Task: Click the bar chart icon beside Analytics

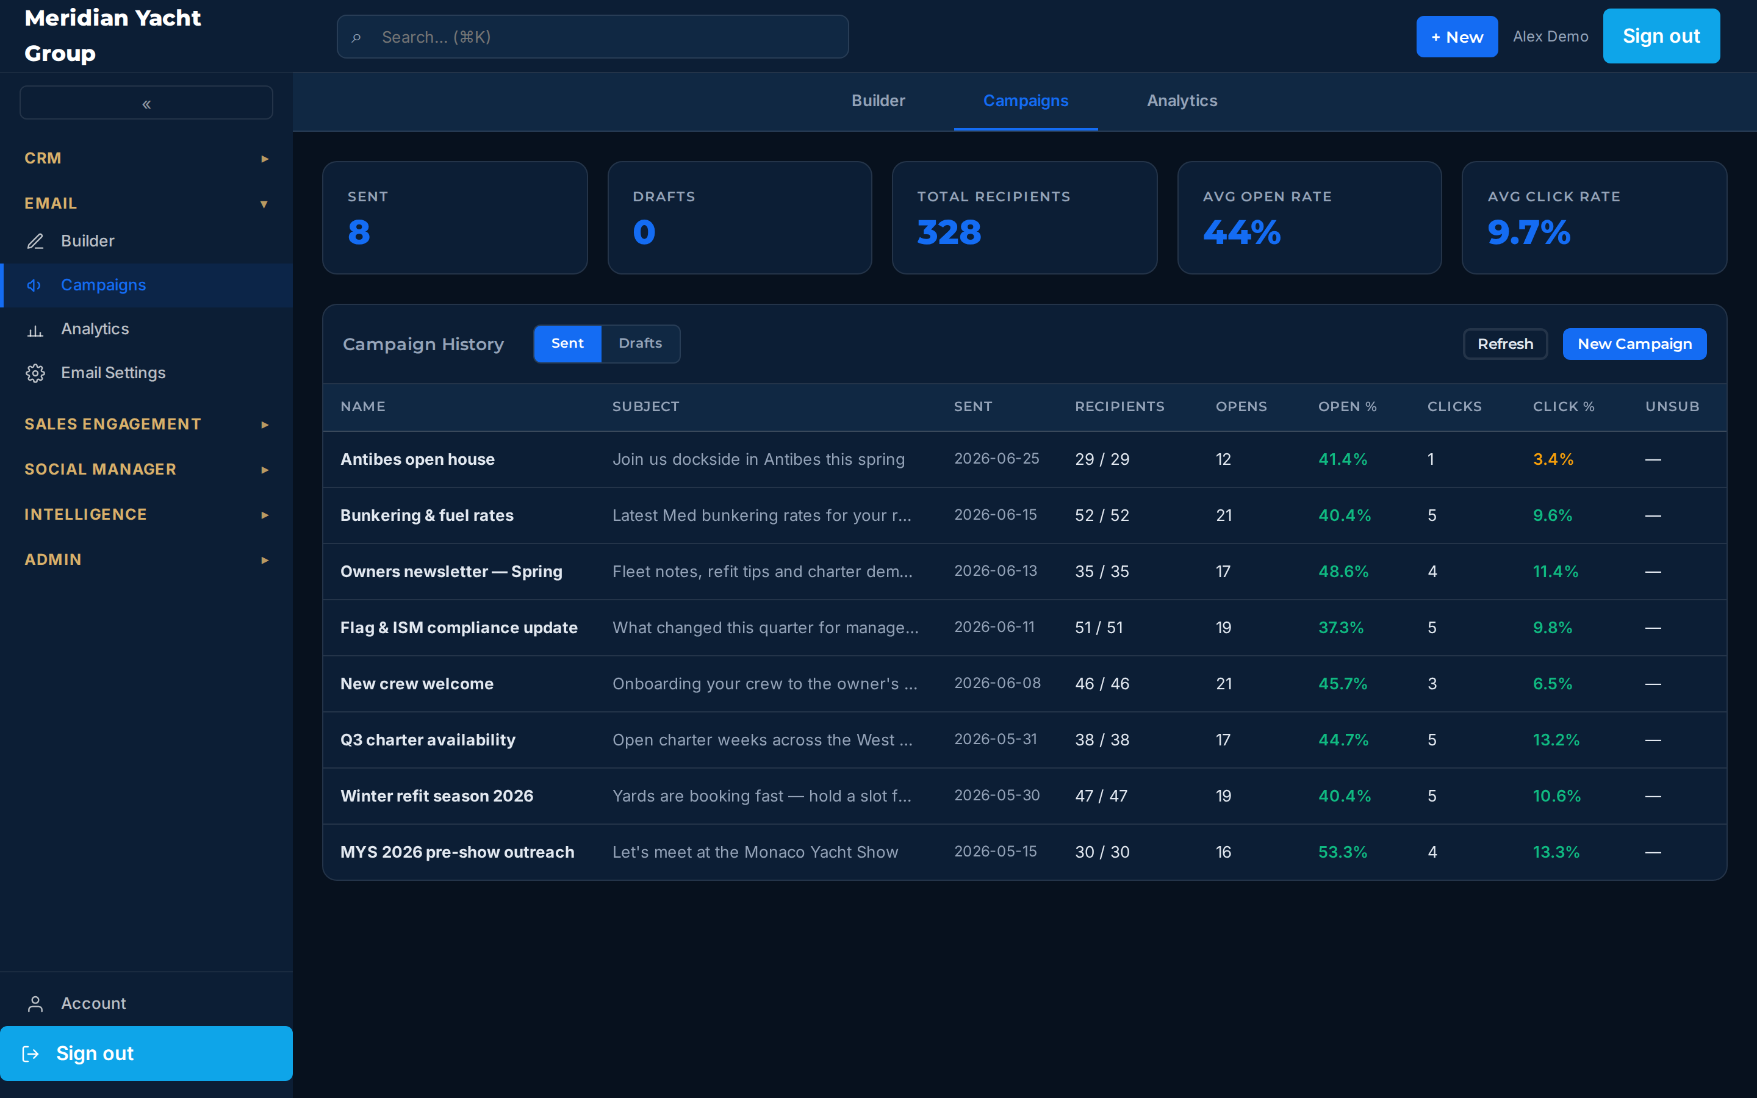Action: (x=35, y=329)
